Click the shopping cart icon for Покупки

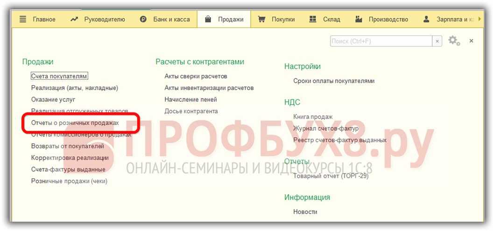click(261, 20)
